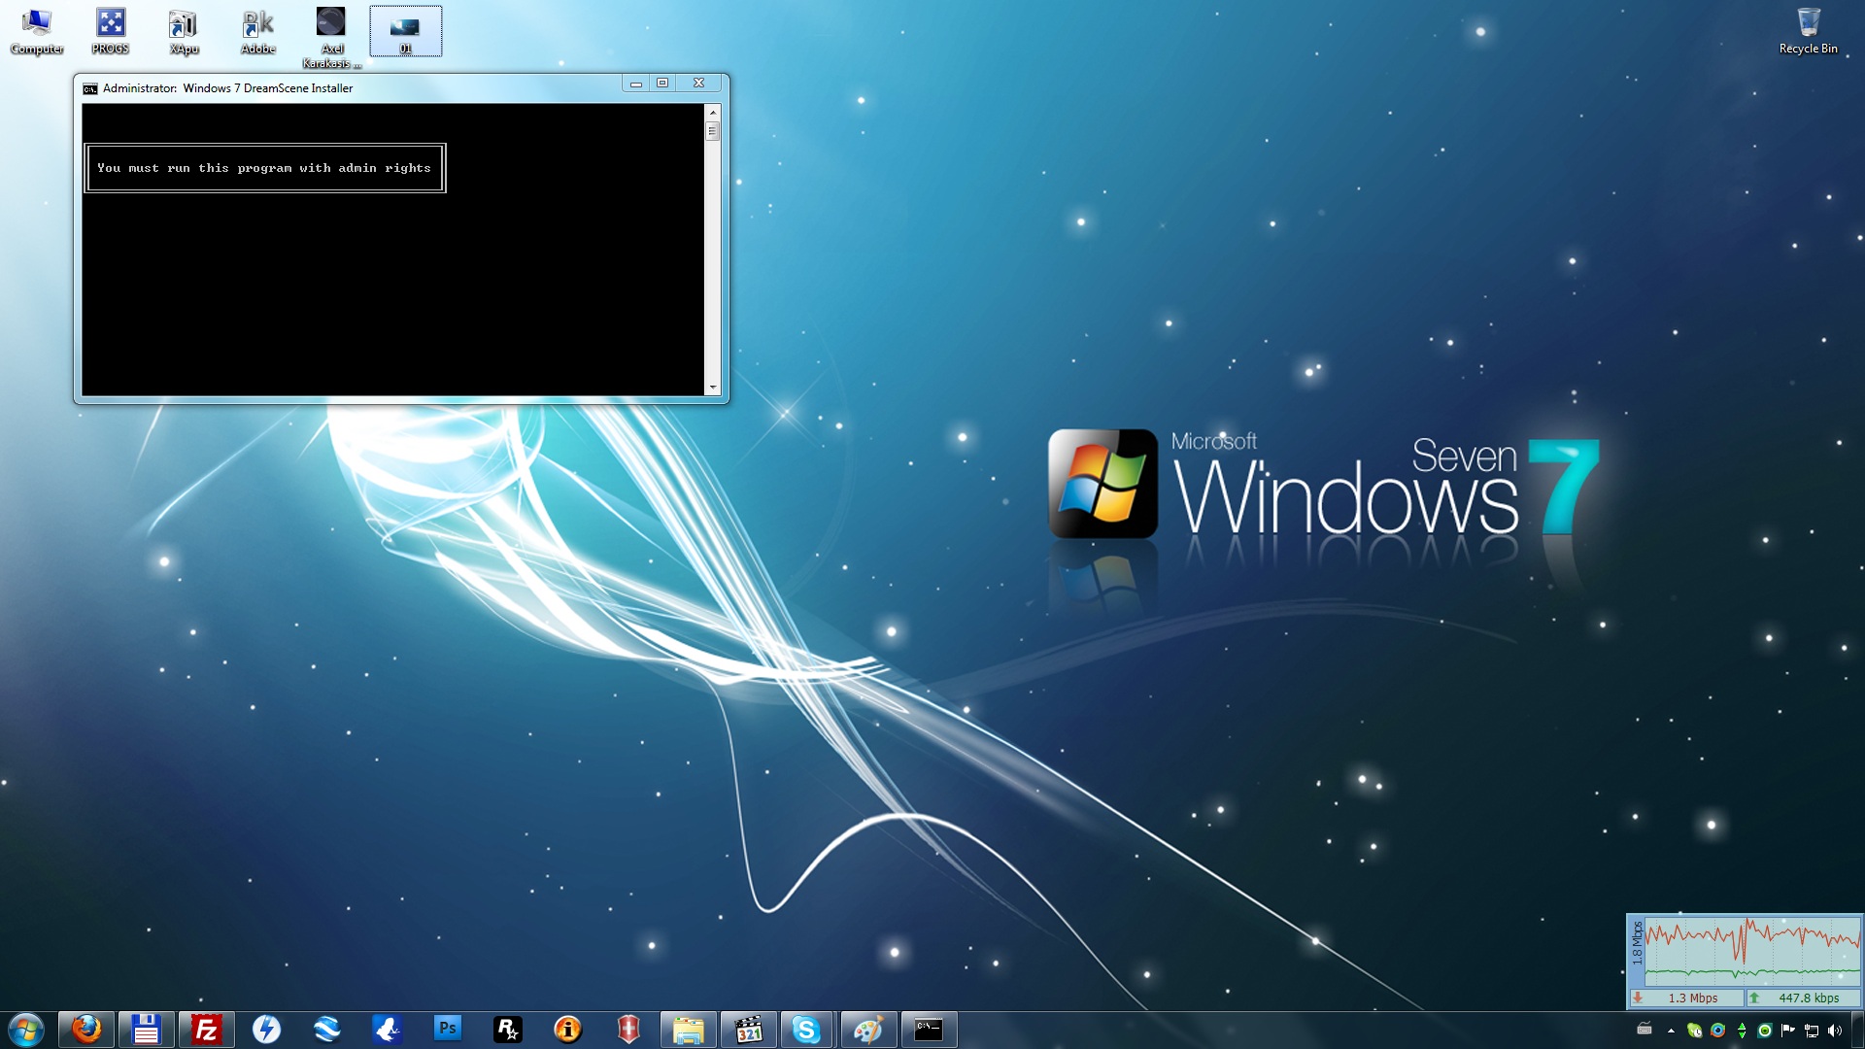Click the Skype taskbar icon
Image resolution: width=1865 pixels, height=1049 pixels.
(805, 1029)
